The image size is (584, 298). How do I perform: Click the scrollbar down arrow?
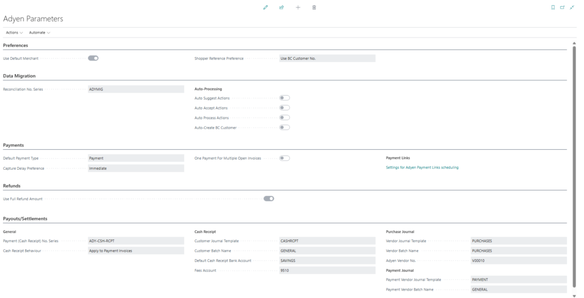(574, 295)
